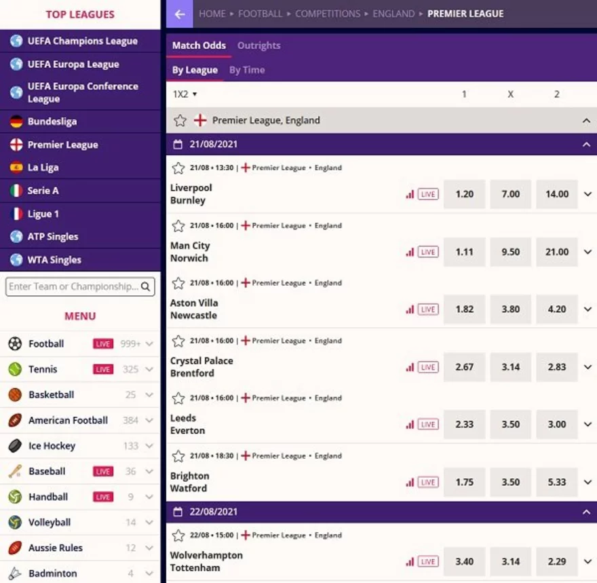Expand more markets for Crystal Palace Brentford

pyautogui.click(x=588, y=367)
